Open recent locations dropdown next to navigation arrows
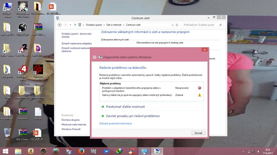277x155 pixels. pos(70,25)
